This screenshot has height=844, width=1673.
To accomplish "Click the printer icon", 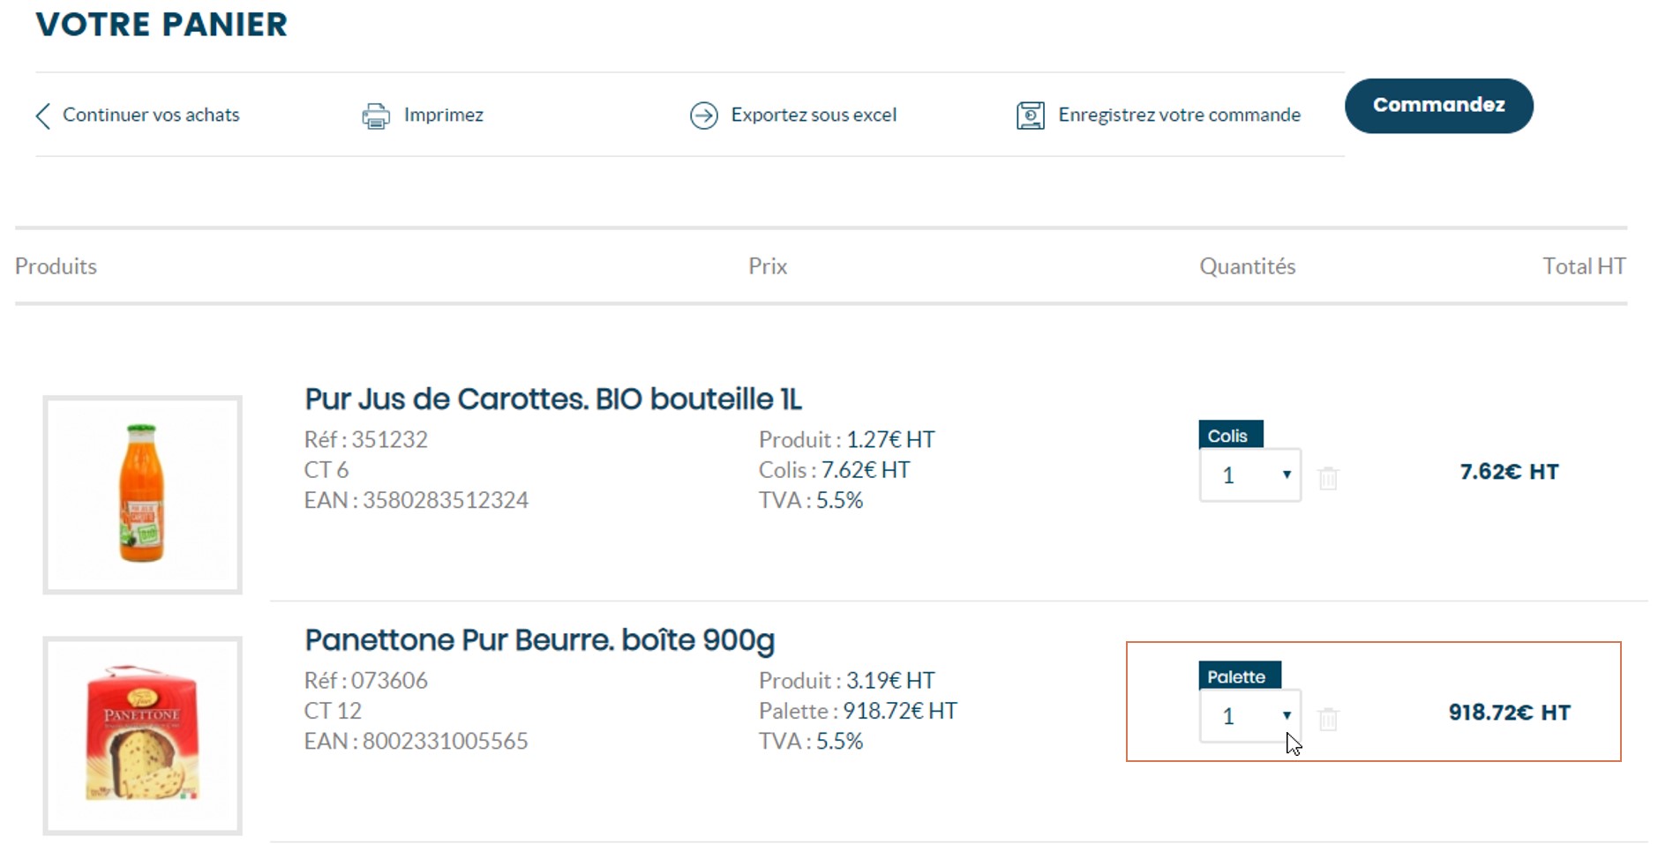I will (376, 116).
